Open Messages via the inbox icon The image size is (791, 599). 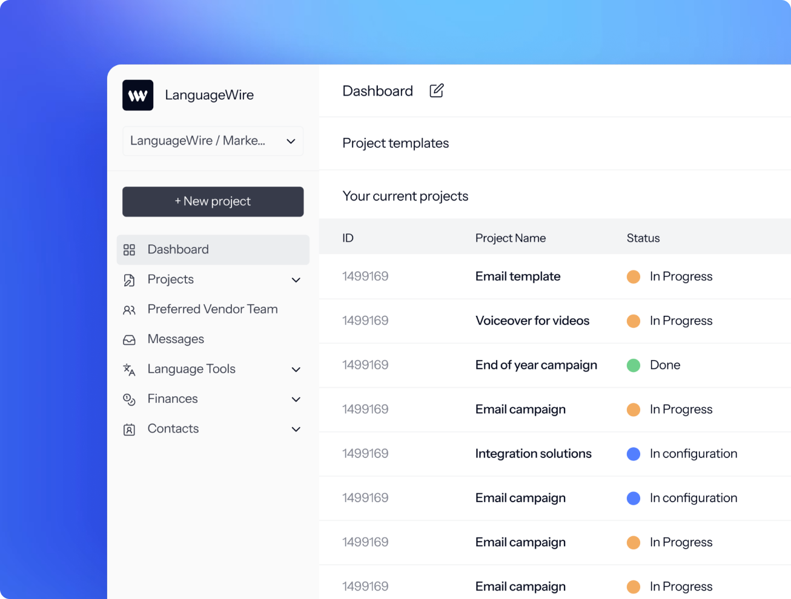pyautogui.click(x=129, y=339)
